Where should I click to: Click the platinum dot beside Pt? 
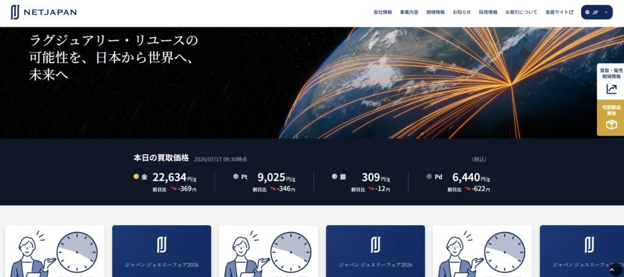(236, 177)
